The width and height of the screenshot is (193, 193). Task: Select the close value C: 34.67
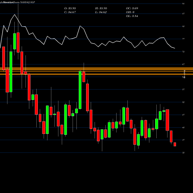(x=70, y=12)
